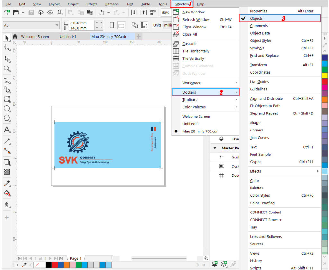Image resolution: width=329 pixels, height=270 pixels.
Task: Select the Pick tool
Action: click(6, 38)
